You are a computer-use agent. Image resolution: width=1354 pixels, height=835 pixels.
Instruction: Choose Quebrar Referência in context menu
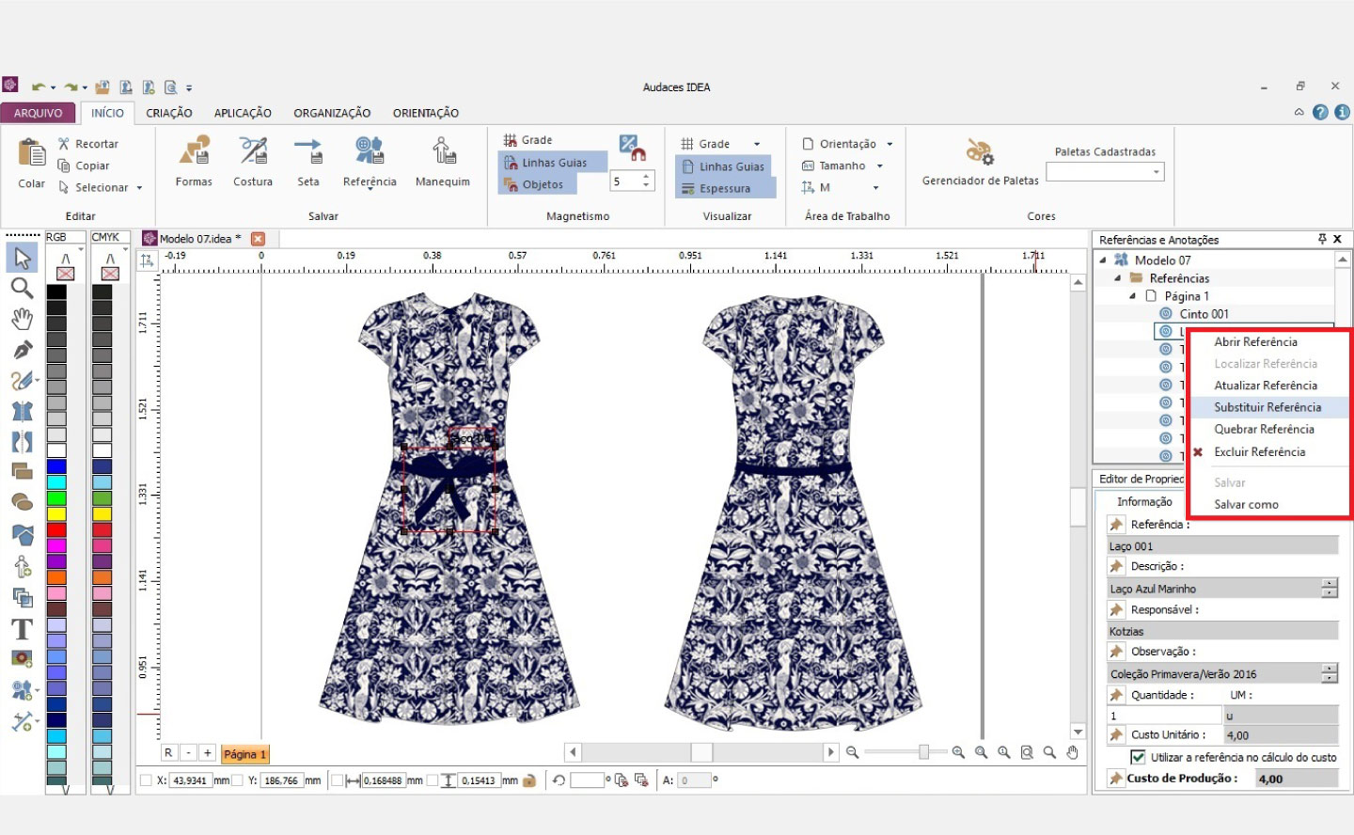point(1264,429)
